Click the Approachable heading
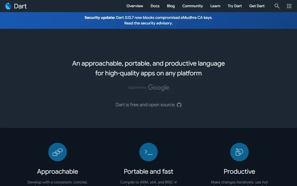 point(58,171)
